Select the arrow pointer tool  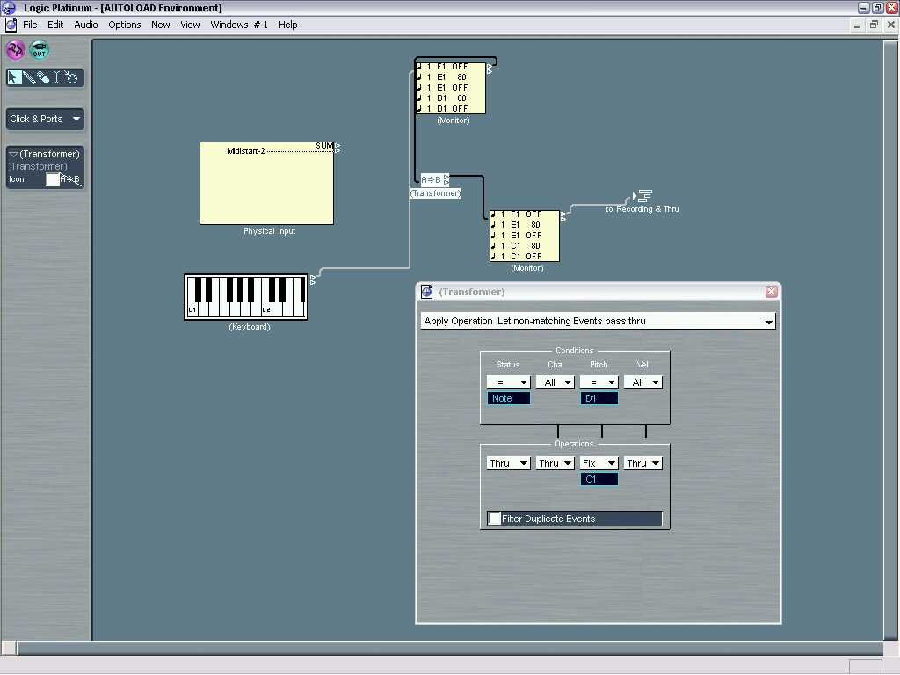coord(14,77)
